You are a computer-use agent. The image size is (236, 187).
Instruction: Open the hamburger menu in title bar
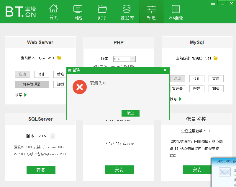pos(213,3)
